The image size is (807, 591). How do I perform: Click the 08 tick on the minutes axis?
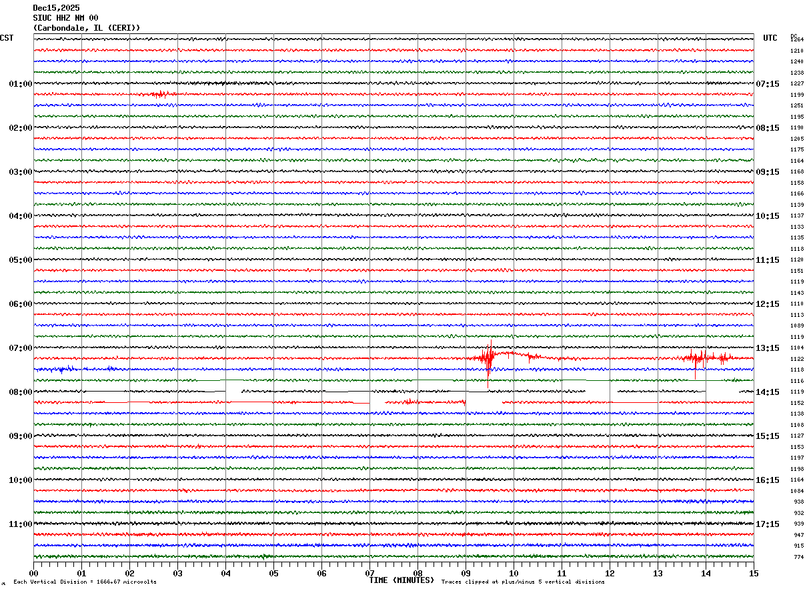(x=418, y=573)
